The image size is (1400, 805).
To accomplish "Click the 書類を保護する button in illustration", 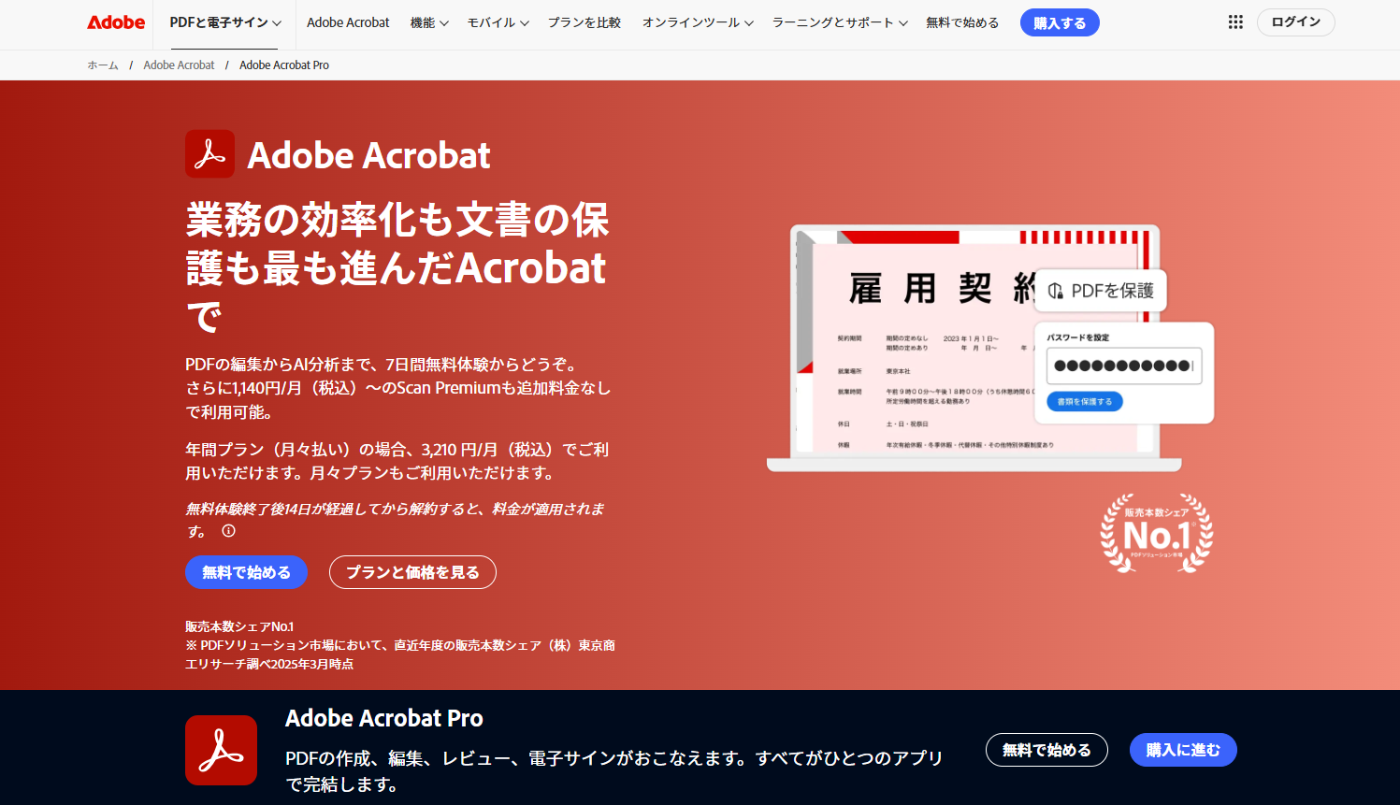I will pyautogui.click(x=1085, y=401).
